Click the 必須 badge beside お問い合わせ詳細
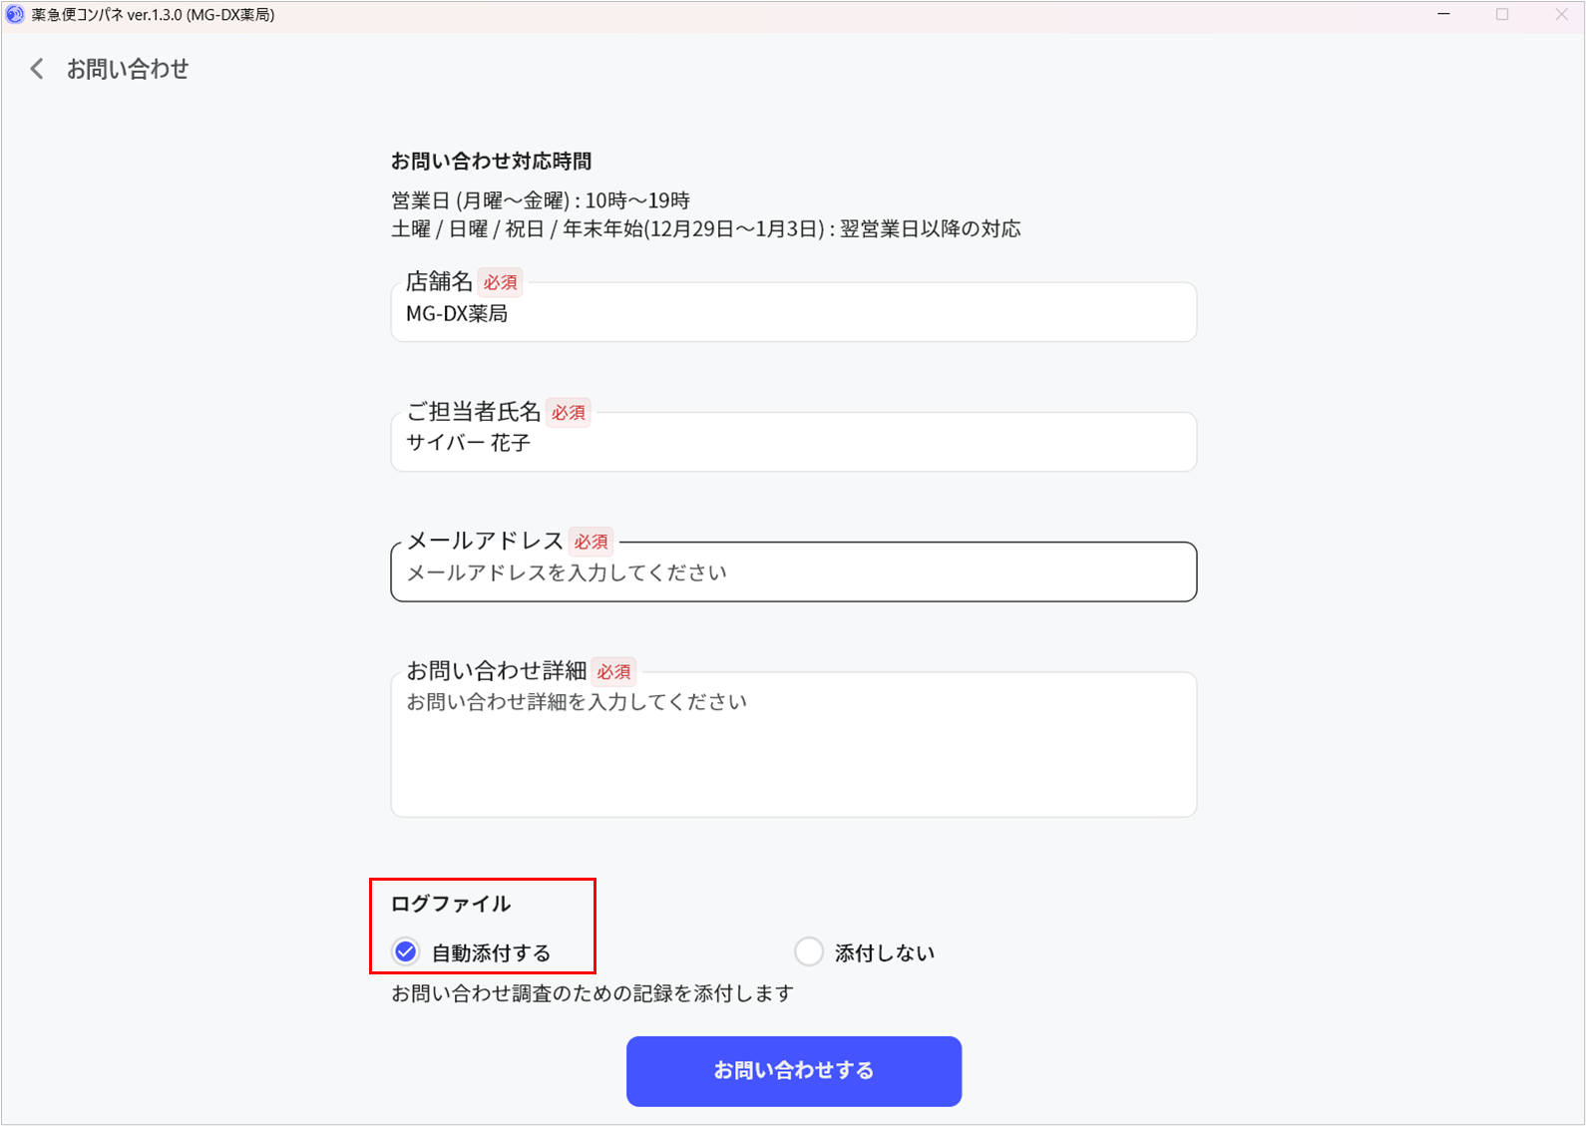Viewport: 1586px width, 1126px height. pos(613,672)
